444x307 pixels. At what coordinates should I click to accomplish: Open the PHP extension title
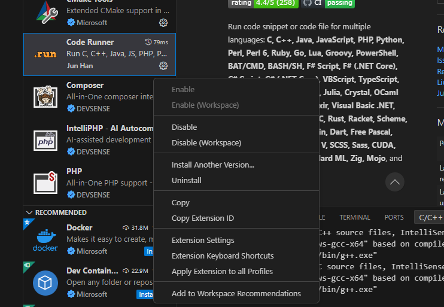click(x=74, y=171)
